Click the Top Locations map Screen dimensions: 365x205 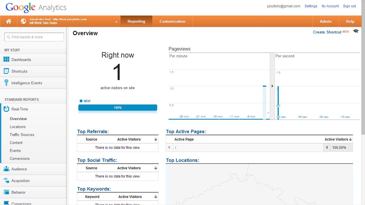pyautogui.click(x=259, y=184)
